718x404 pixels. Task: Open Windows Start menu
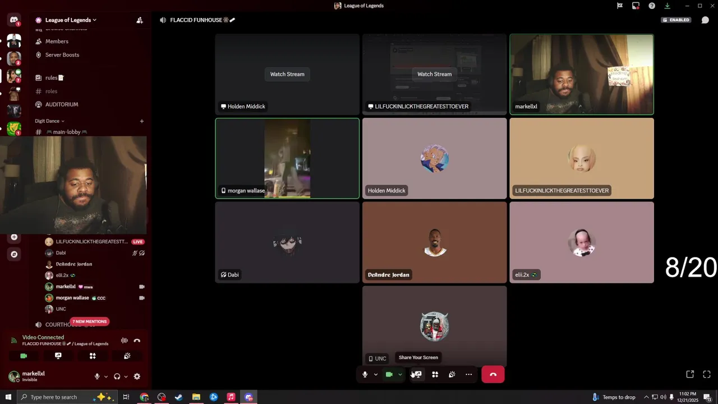[x=8, y=397]
